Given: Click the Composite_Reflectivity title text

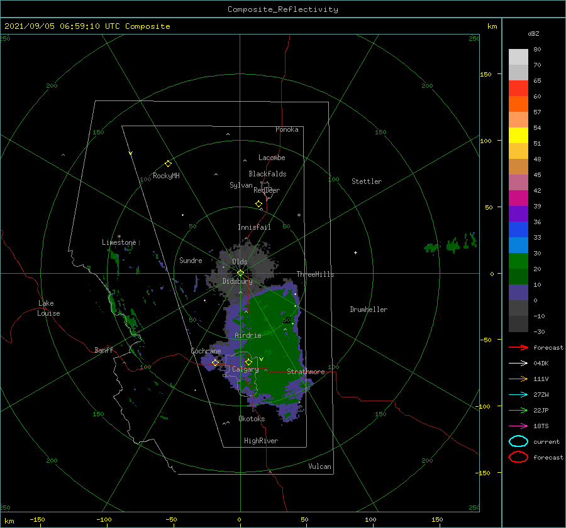Looking at the screenshot, I should [283, 9].
